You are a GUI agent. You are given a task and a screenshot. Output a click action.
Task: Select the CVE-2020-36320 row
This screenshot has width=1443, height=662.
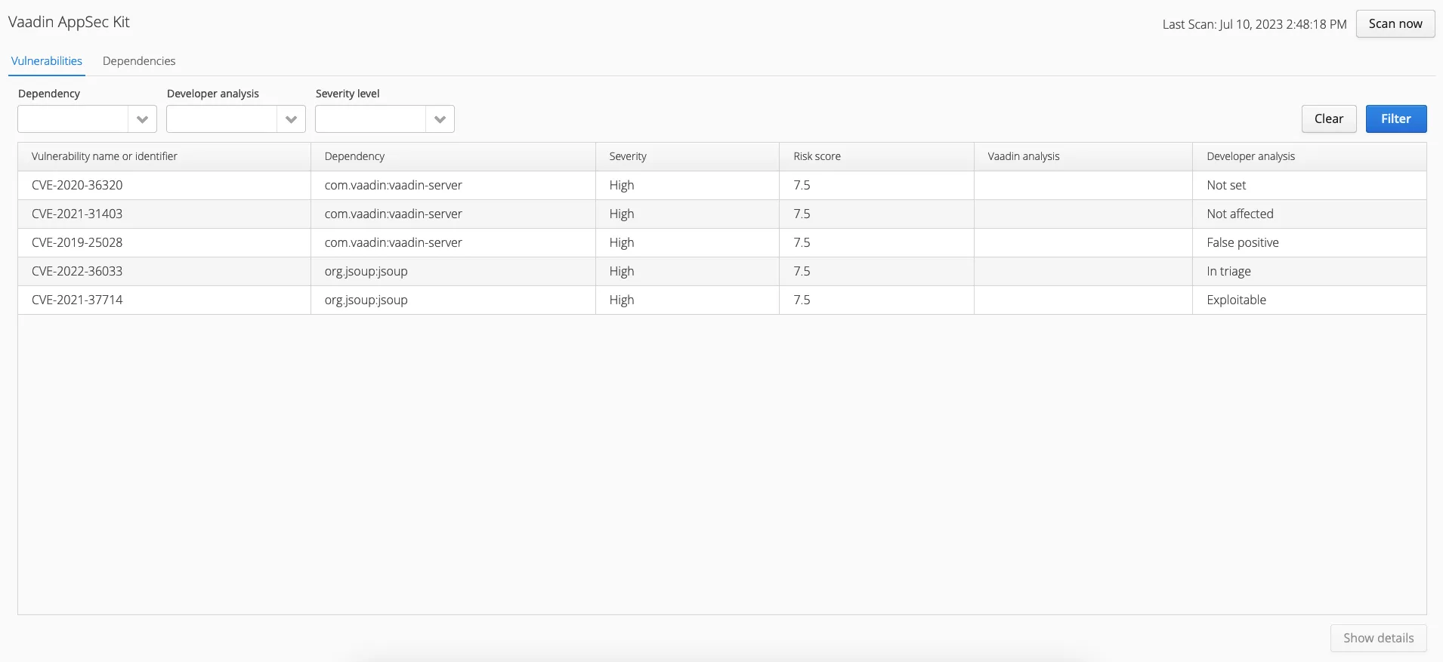point(721,185)
